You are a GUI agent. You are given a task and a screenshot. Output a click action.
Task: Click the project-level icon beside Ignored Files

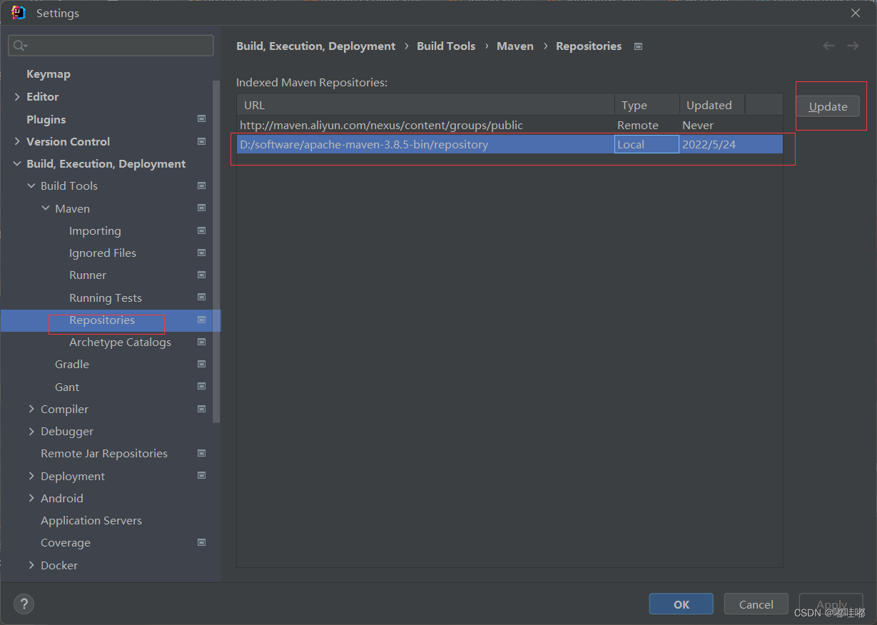pos(202,253)
